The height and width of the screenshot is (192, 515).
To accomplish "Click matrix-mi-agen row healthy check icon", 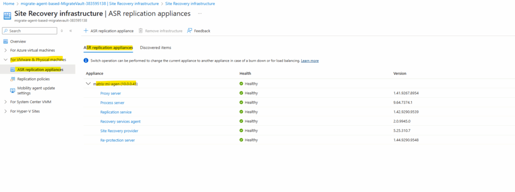I will coord(241,84).
